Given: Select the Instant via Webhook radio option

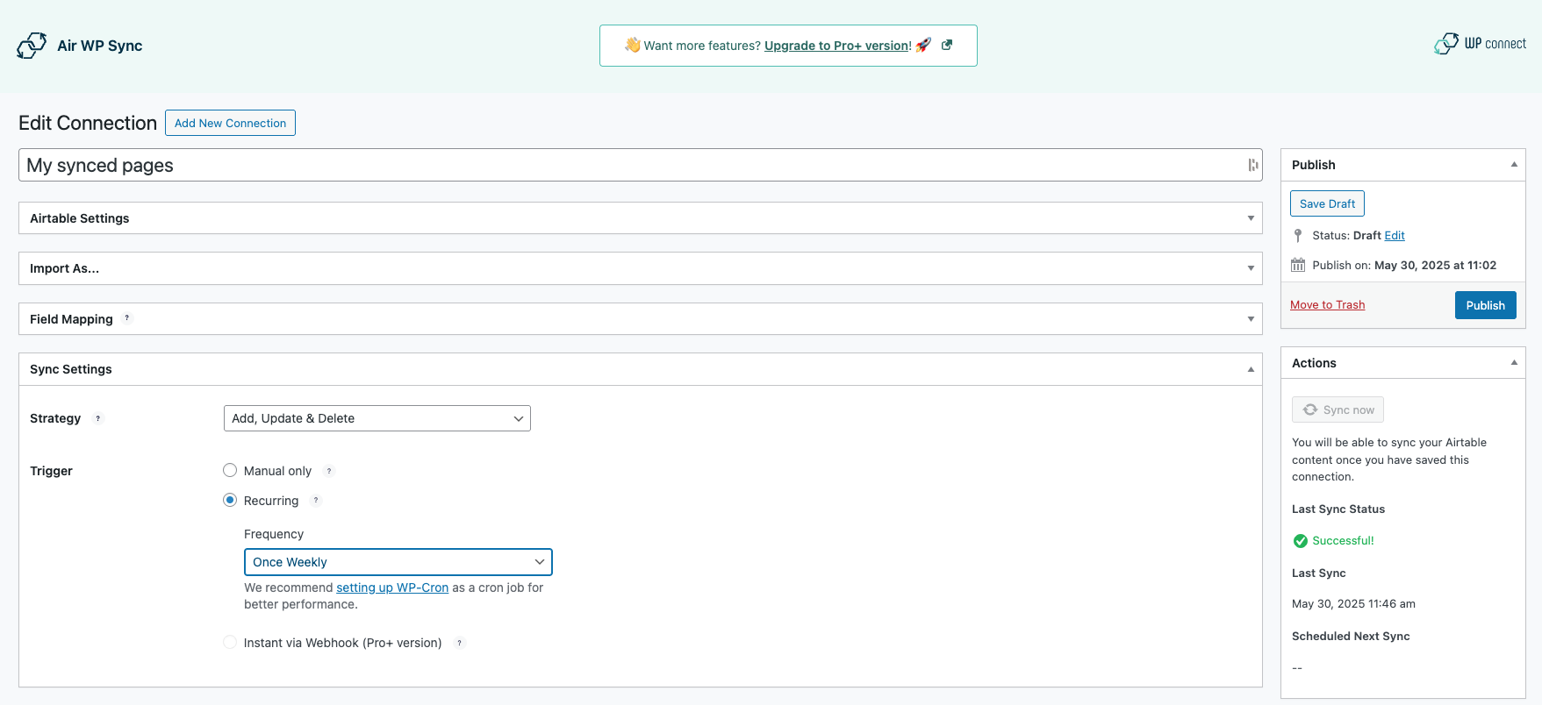Looking at the screenshot, I should pyautogui.click(x=230, y=642).
